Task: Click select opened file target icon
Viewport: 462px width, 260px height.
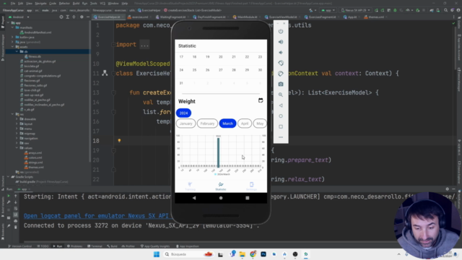Action: coord(61,17)
